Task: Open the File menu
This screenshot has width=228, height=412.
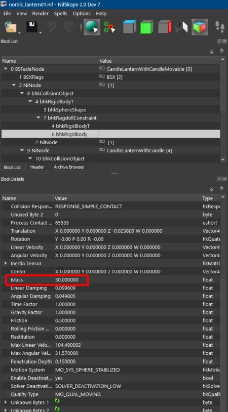Action: (7, 13)
